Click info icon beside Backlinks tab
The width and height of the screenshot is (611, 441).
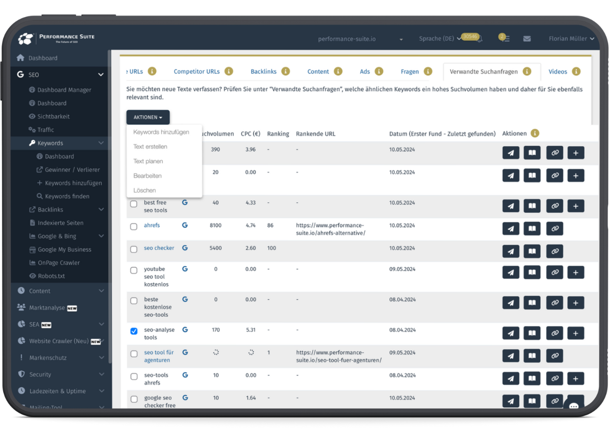tap(285, 72)
